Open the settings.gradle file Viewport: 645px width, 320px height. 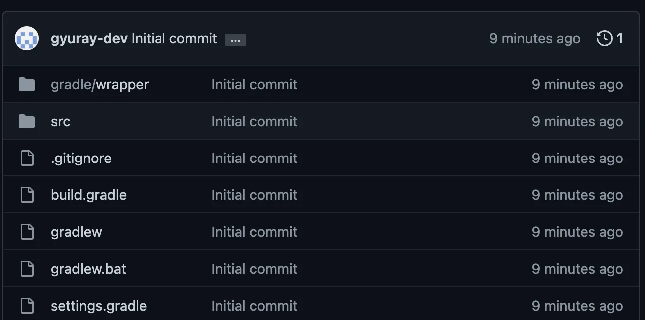pyautogui.click(x=99, y=306)
